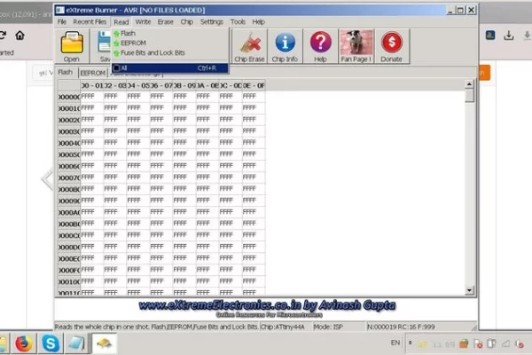Switch to the Flash tab
This screenshot has width=532, height=355.
click(65, 72)
